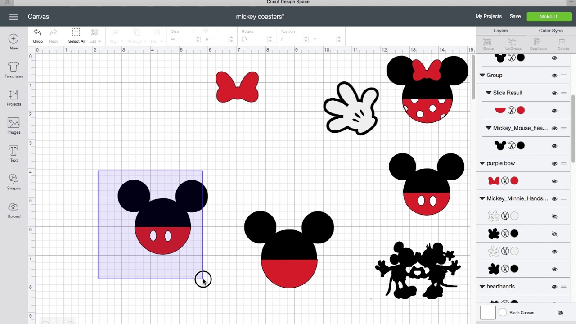This screenshot has height=324, width=576.
Task: Click the Canvas title label
Action: pos(38,17)
